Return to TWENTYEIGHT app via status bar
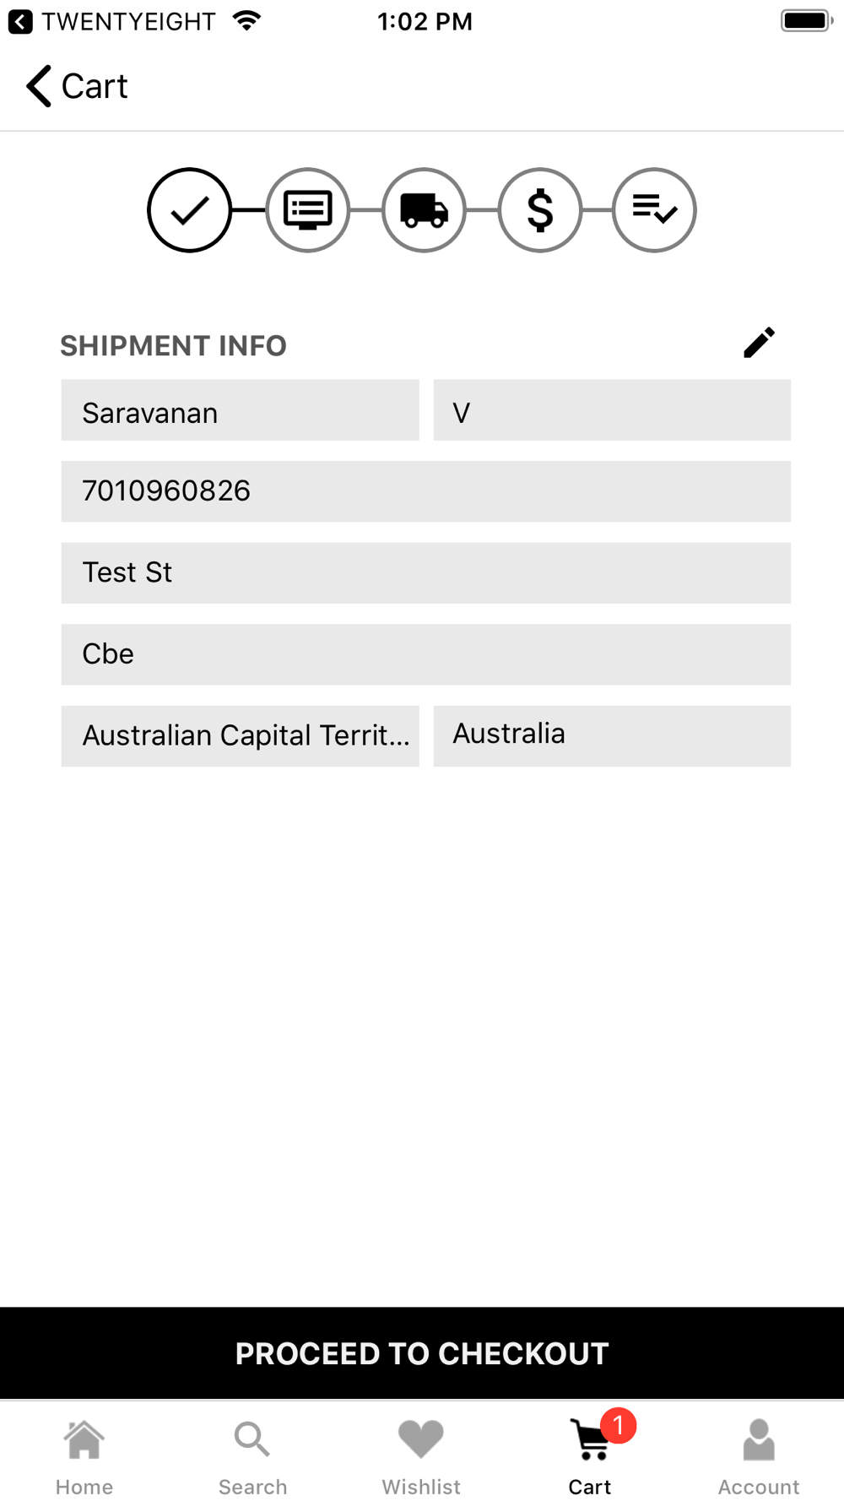 [x=20, y=21]
